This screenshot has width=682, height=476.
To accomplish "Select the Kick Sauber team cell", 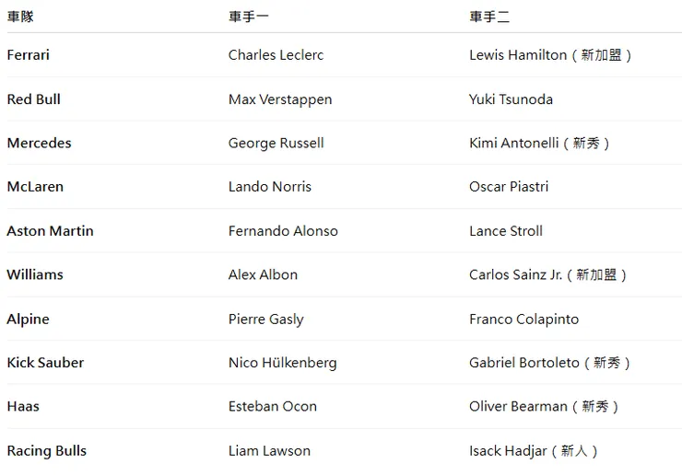I will coord(45,363).
